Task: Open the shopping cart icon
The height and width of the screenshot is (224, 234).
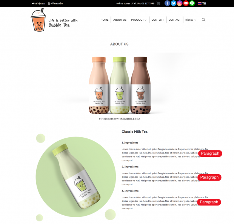Action: [159, 3]
